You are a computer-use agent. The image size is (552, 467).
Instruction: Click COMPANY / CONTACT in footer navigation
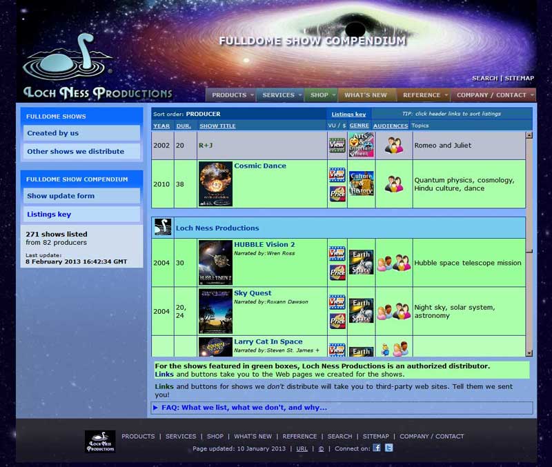(x=432, y=437)
